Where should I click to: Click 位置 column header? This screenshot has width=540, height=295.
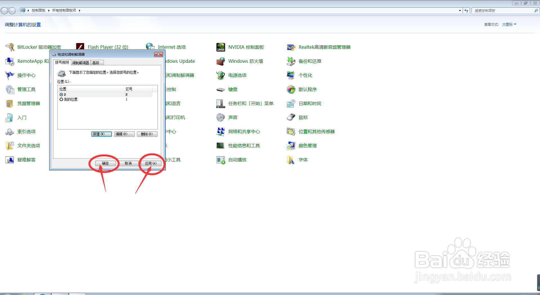(x=91, y=89)
